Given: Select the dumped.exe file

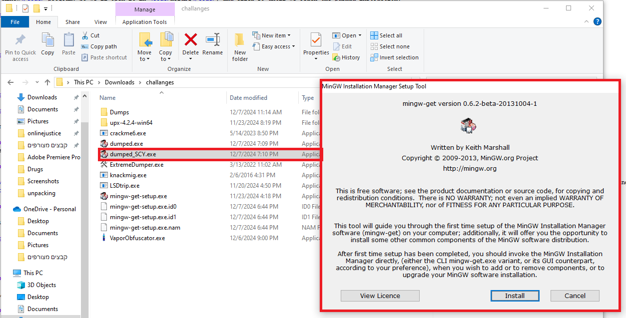Looking at the screenshot, I should click(x=126, y=144).
